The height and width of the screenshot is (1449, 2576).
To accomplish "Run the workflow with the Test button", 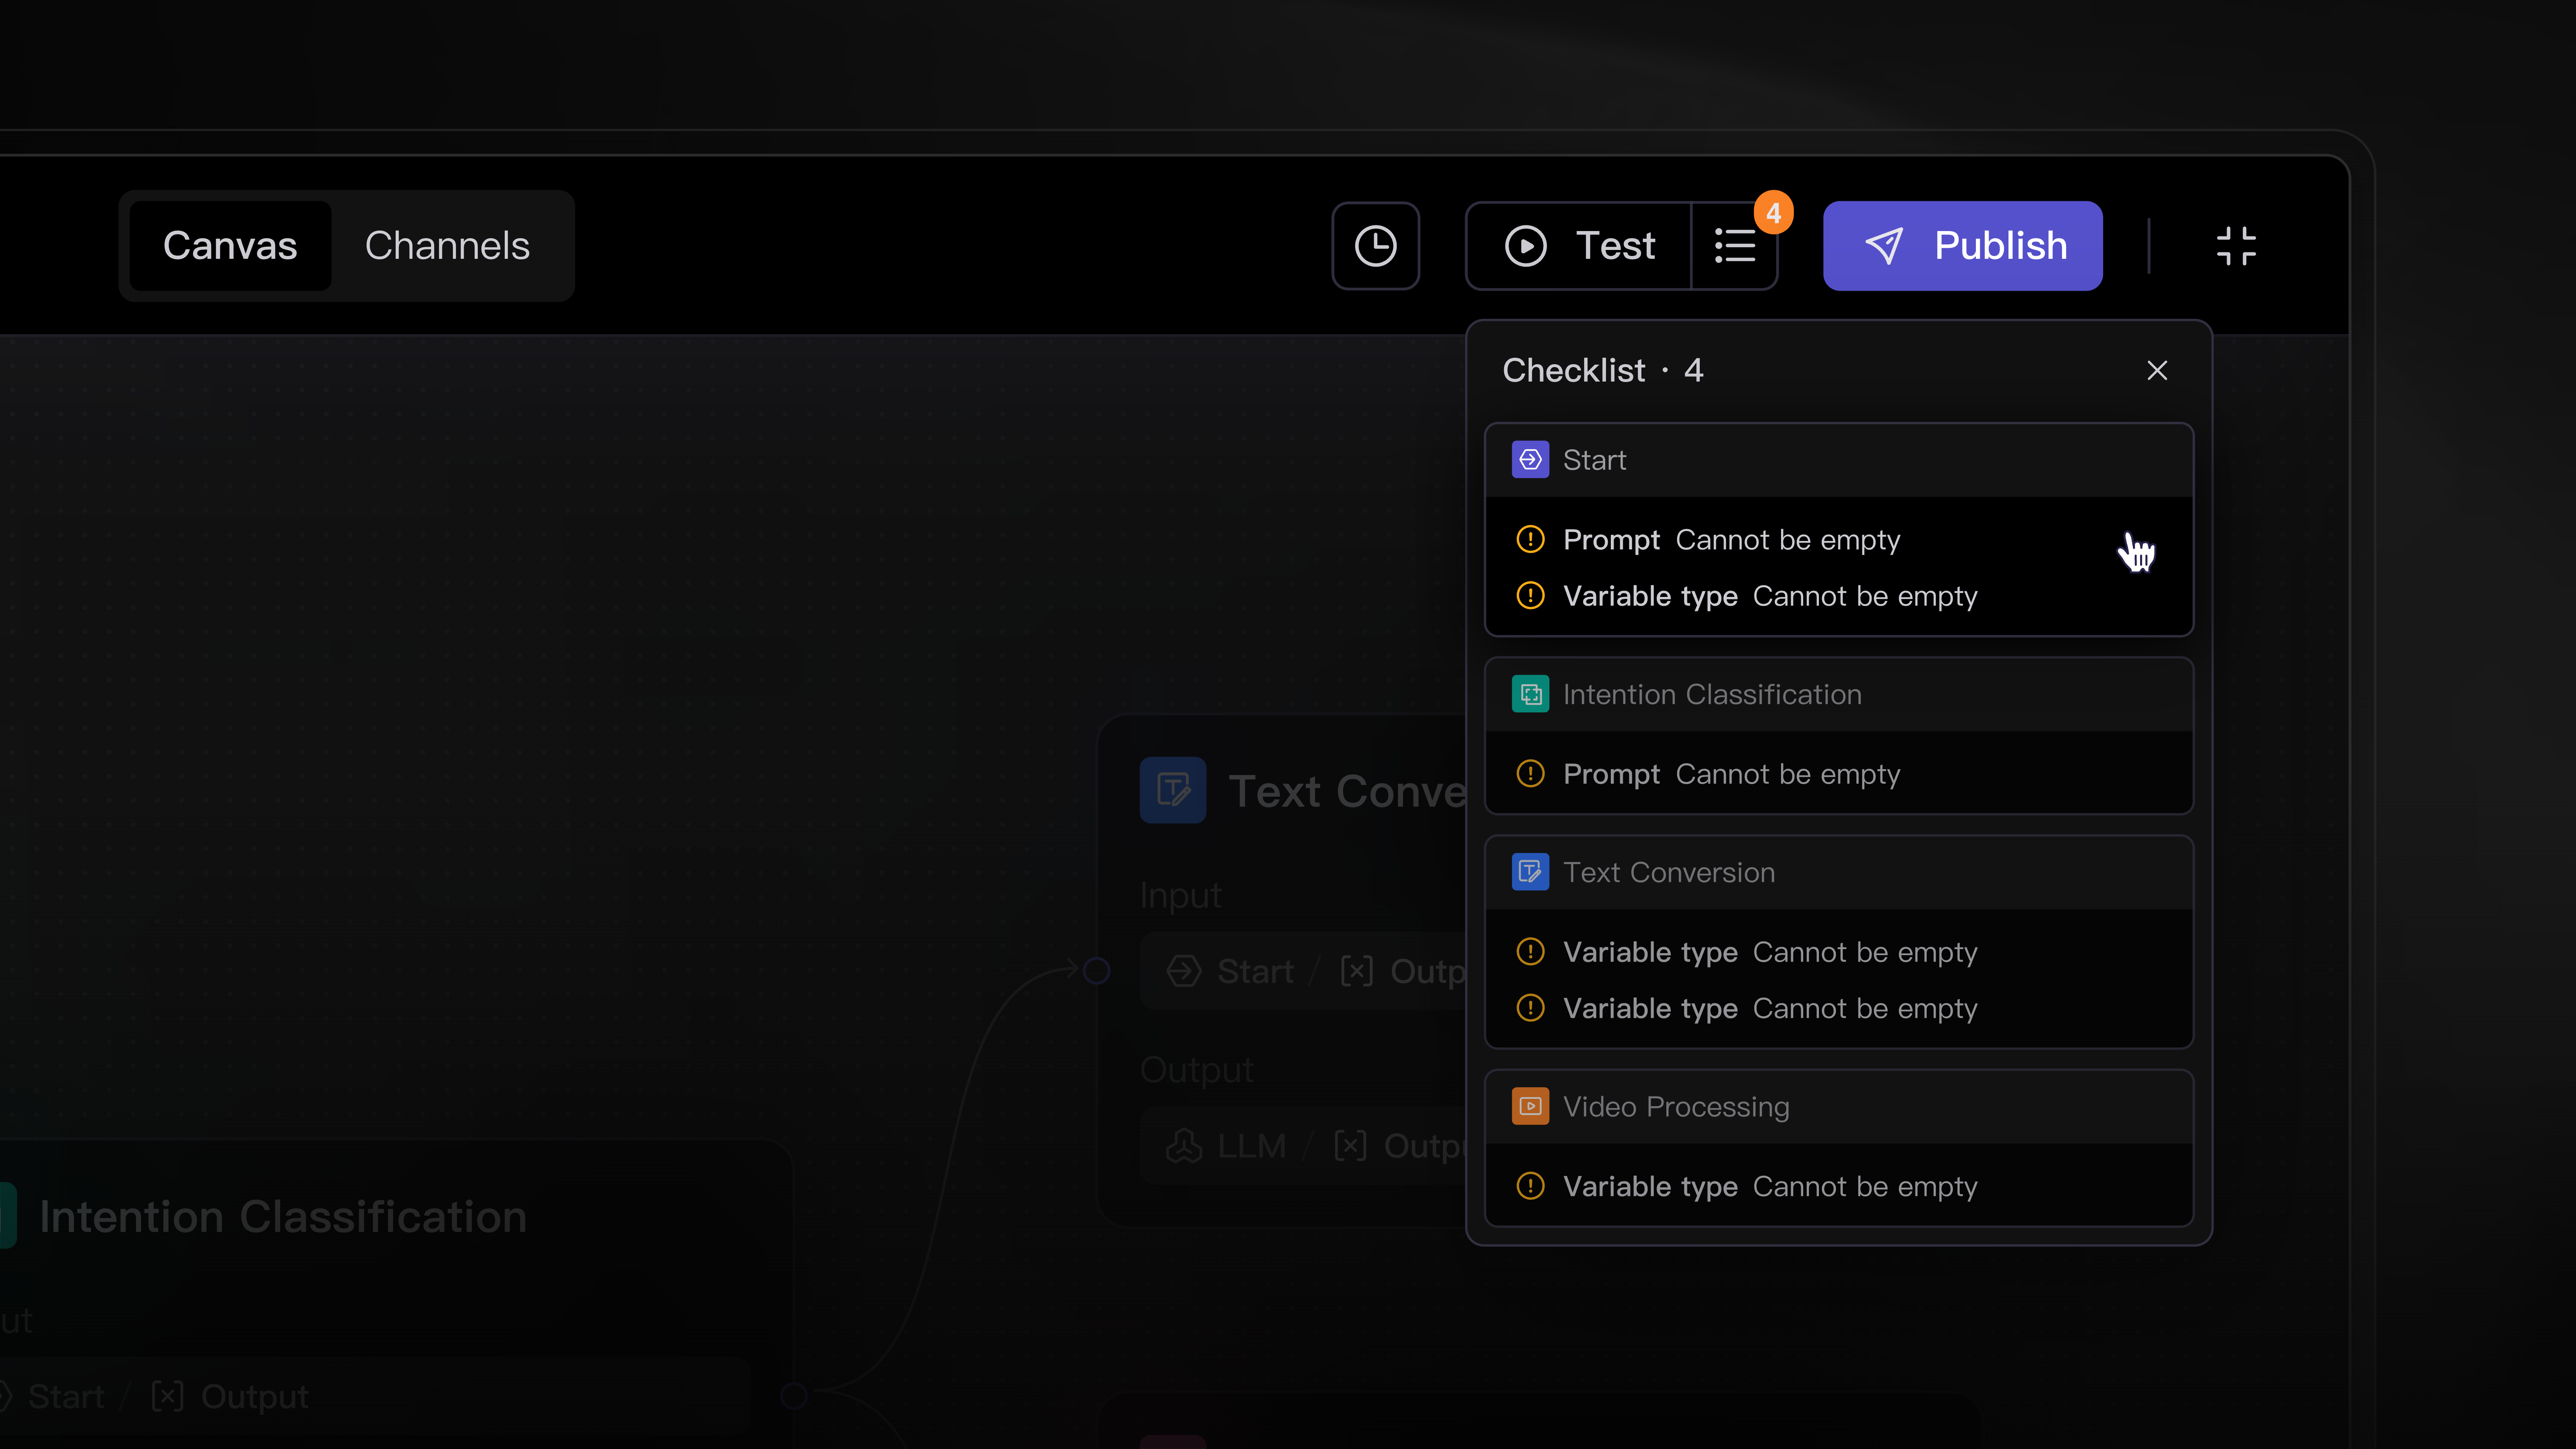I will (1579, 246).
